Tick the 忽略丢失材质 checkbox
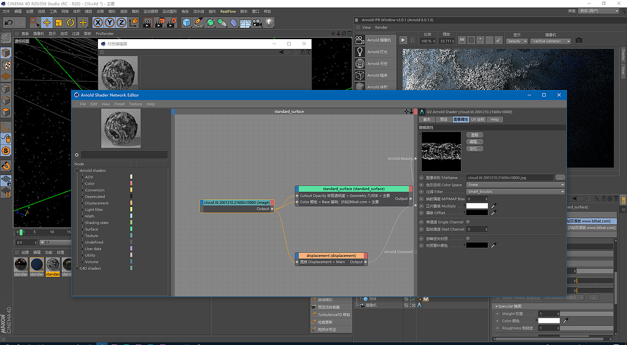Screen dimensions: 627x345 pyautogui.click(x=468, y=238)
